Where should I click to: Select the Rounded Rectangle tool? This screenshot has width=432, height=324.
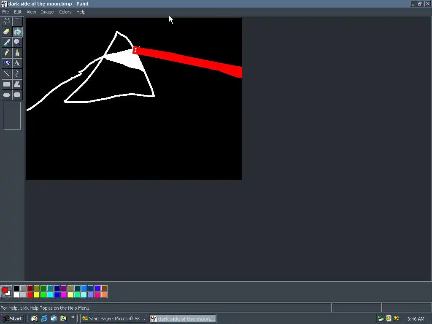tap(17, 95)
